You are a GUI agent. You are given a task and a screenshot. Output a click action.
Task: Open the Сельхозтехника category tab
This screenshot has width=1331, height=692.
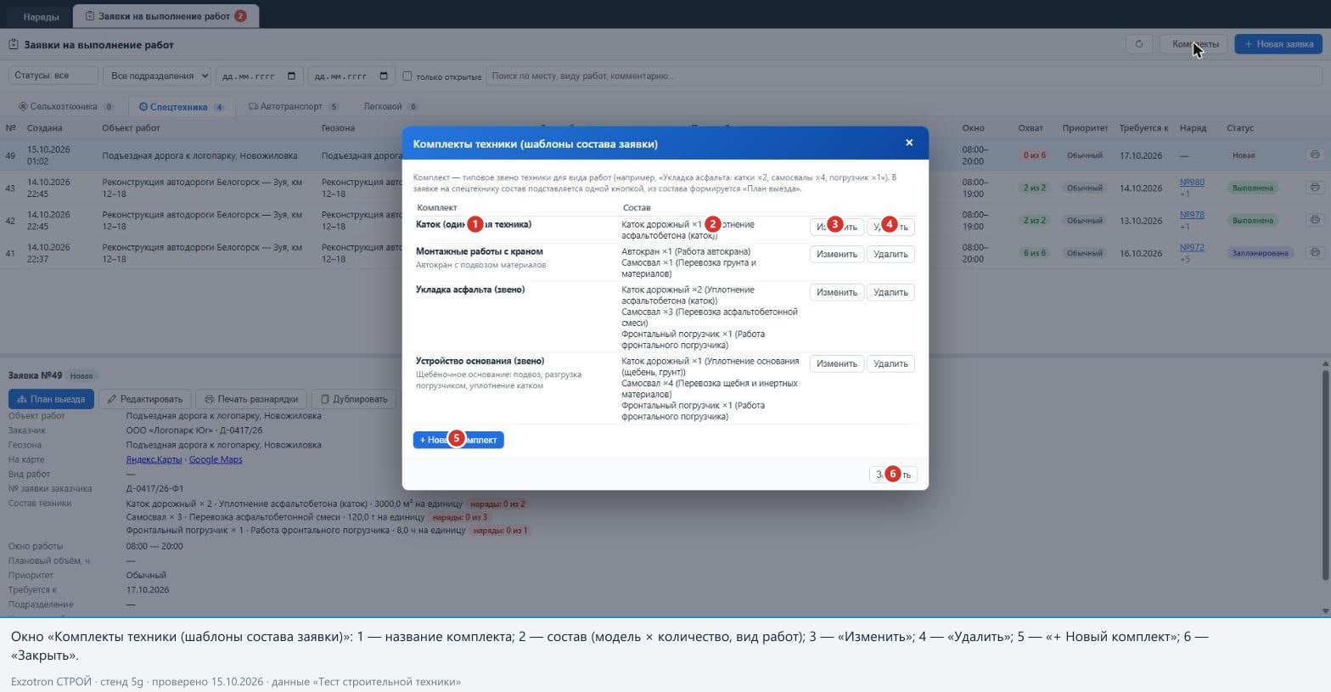pos(67,107)
